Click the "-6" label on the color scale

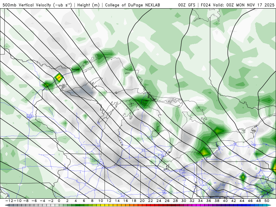click(34, 201)
